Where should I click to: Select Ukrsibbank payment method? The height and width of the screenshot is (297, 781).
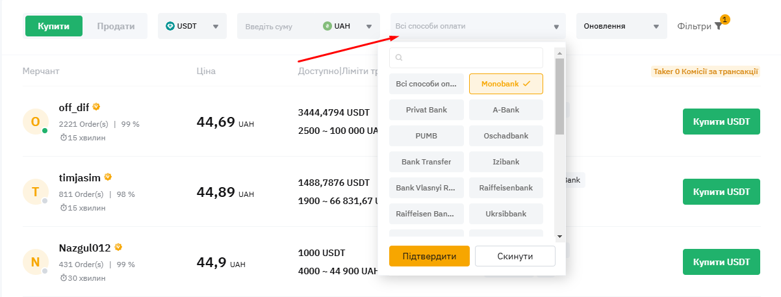506,213
